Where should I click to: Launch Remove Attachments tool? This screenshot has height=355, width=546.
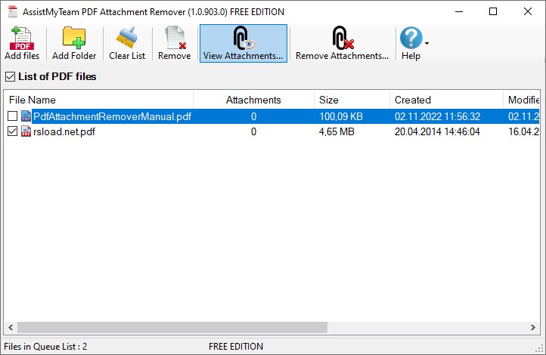click(342, 44)
